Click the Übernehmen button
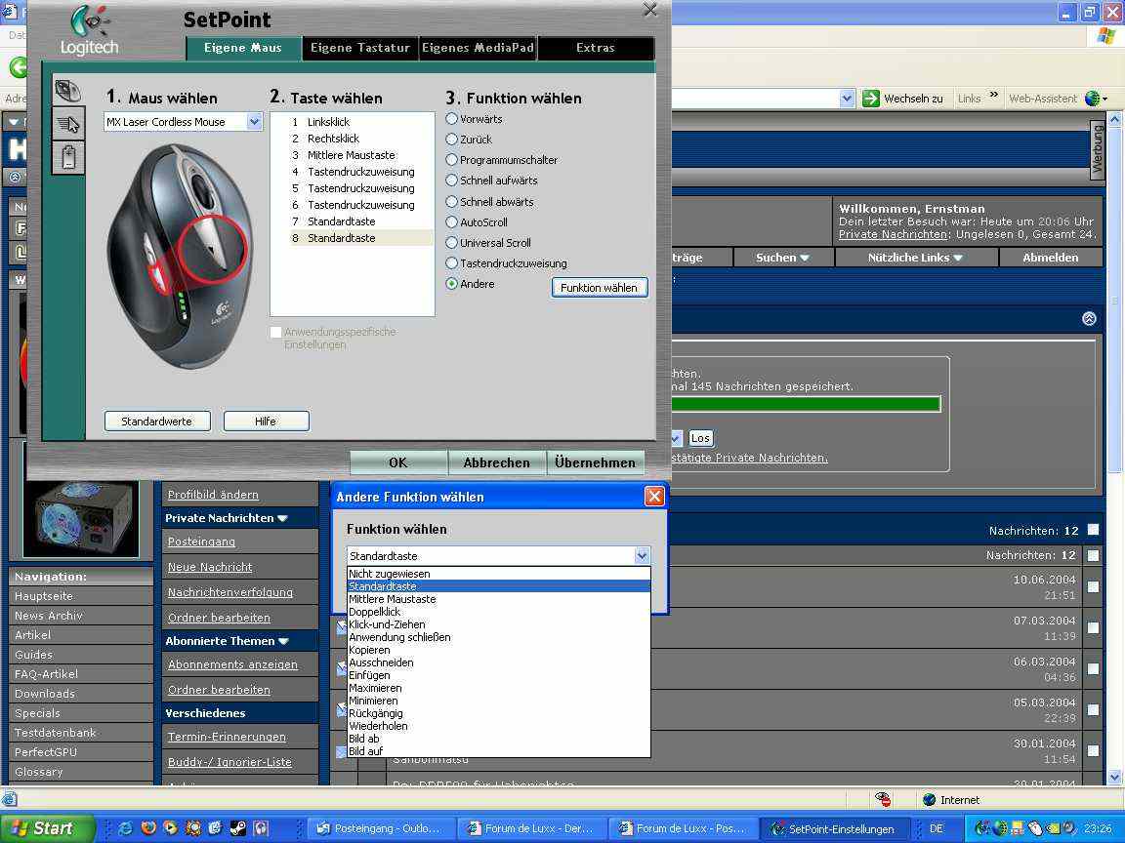The height and width of the screenshot is (843, 1125). pyautogui.click(x=595, y=462)
